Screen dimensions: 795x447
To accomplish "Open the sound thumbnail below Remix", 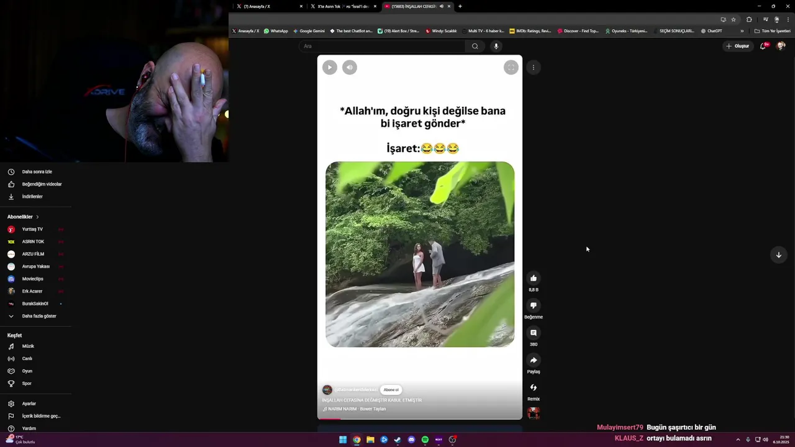I will pyautogui.click(x=534, y=413).
